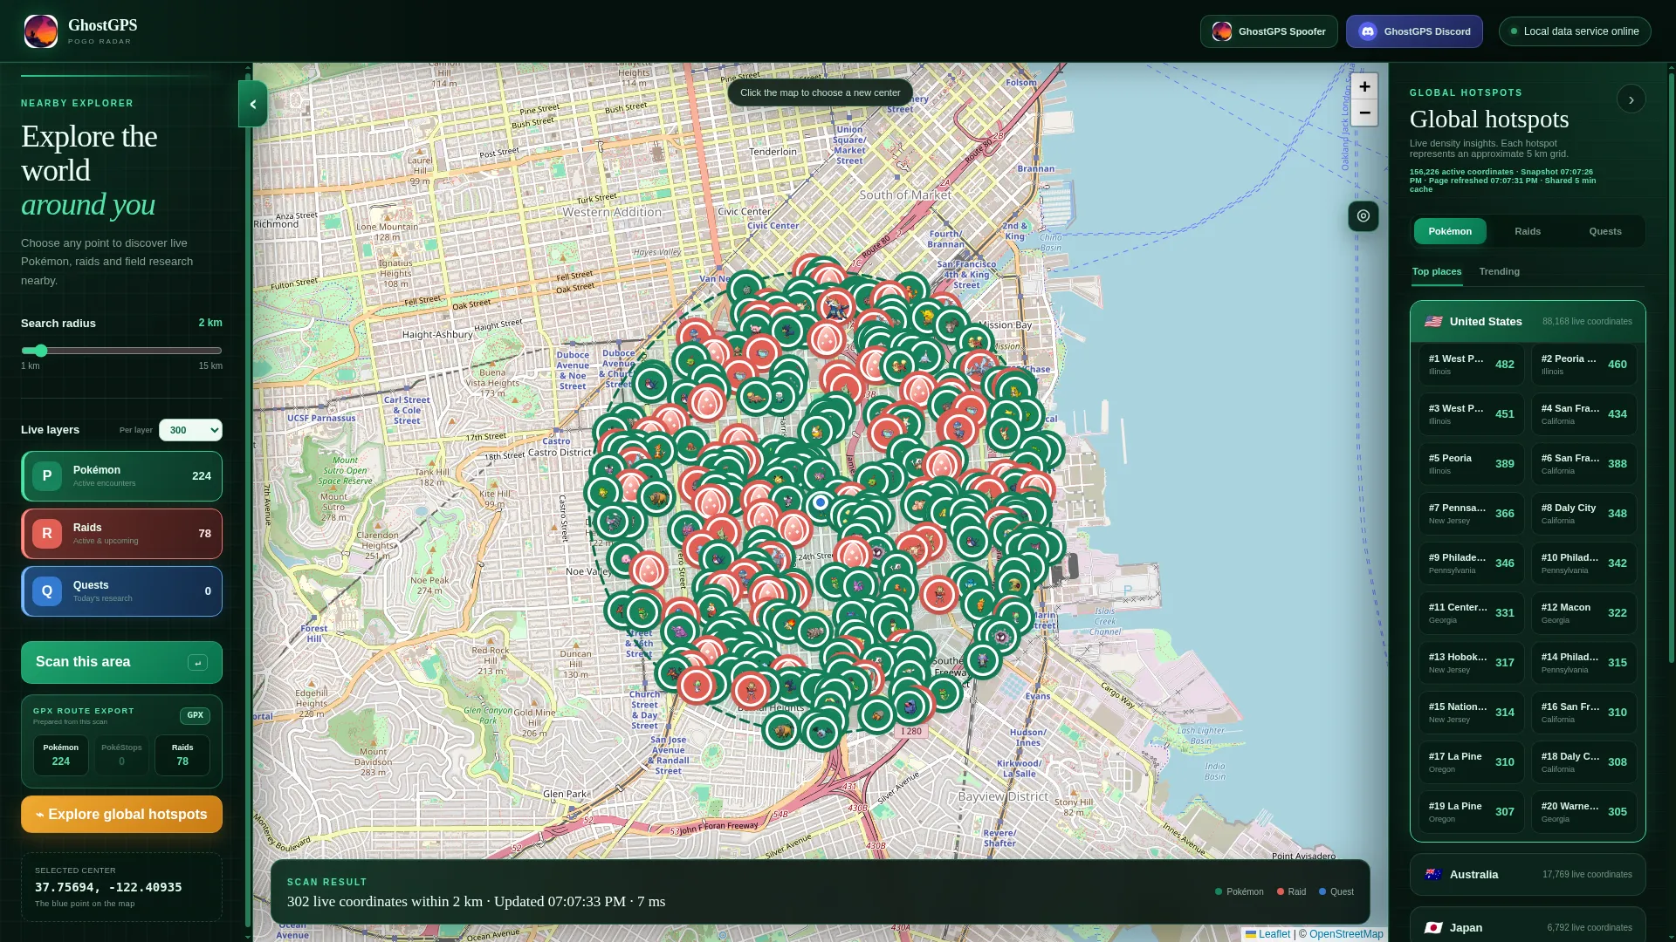Viewport: 1676px width, 942px height.
Task: Click Explore global hotspots button
Action: (121, 815)
